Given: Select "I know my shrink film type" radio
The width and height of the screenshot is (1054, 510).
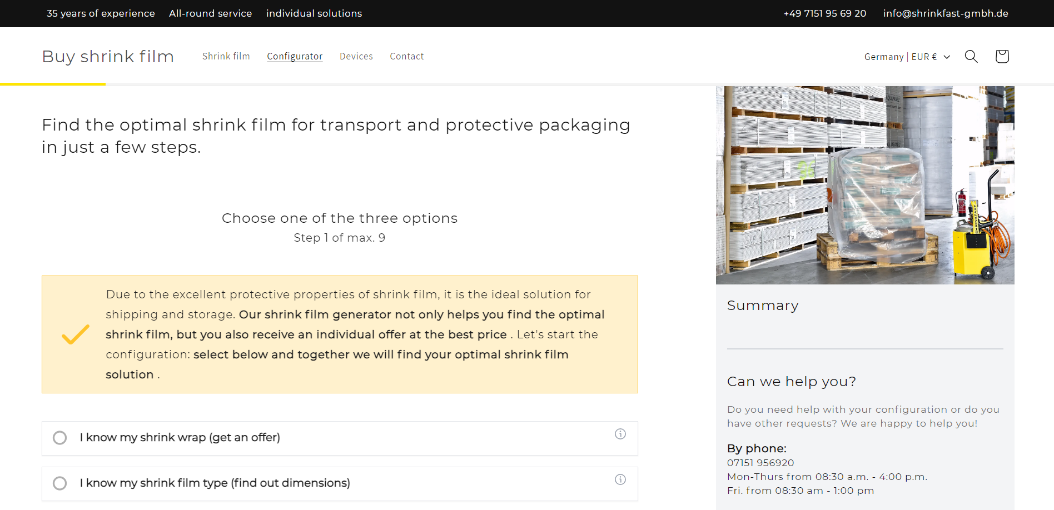Looking at the screenshot, I should click(60, 483).
